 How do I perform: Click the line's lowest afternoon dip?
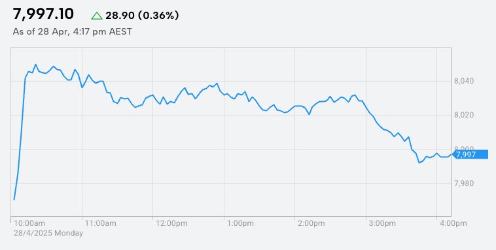[419, 163]
